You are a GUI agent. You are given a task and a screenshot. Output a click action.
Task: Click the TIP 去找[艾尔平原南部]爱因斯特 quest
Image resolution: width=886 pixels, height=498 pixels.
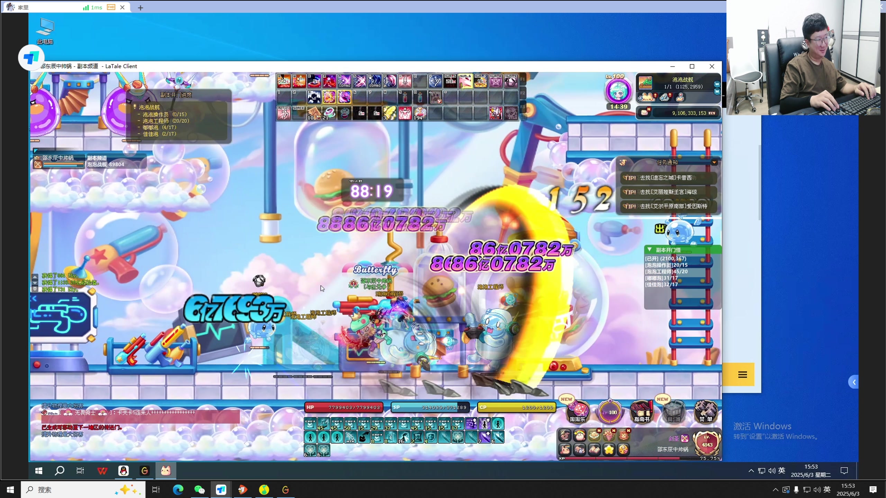pyautogui.click(x=668, y=206)
